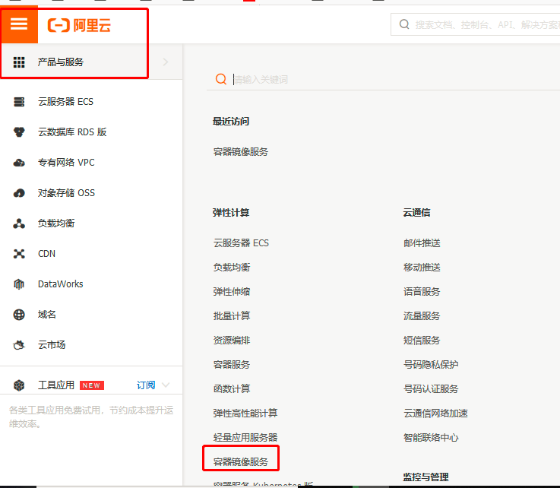This screenshot has height=488, width=560.
Task: Open CDN in the sidebar
Action: point(47,254)
